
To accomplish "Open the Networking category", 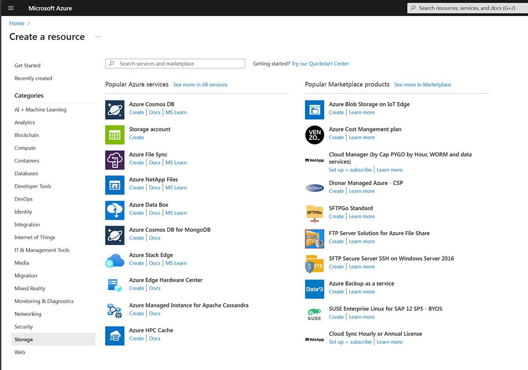I will (x=28, y=314).
